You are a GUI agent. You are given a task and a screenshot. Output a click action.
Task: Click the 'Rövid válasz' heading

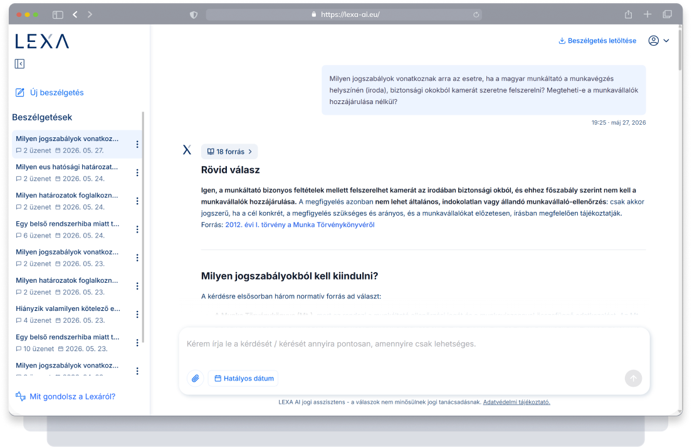[231, 170]
